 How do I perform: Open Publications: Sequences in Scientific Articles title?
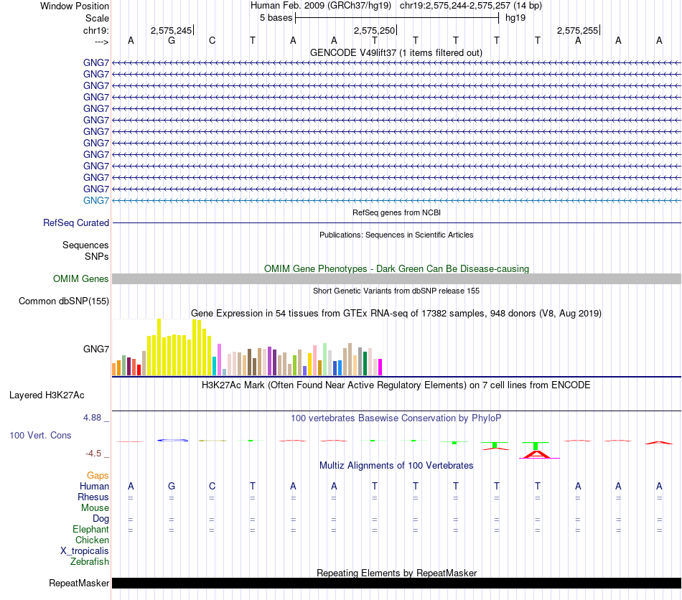[396, 235]
